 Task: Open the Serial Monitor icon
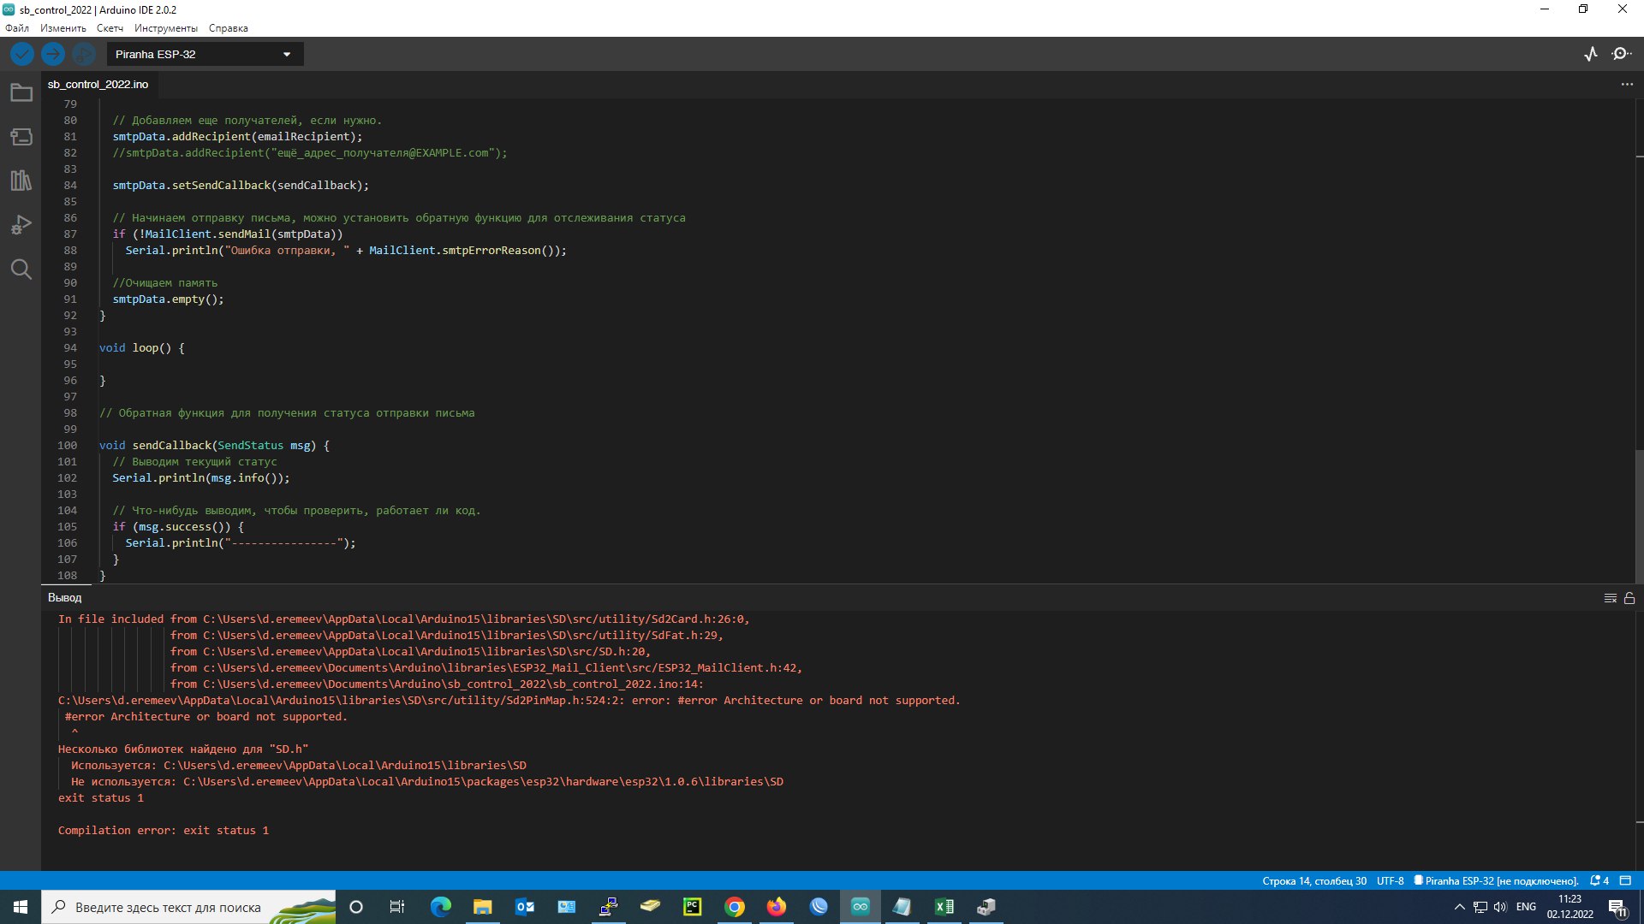click(1621, 54)
